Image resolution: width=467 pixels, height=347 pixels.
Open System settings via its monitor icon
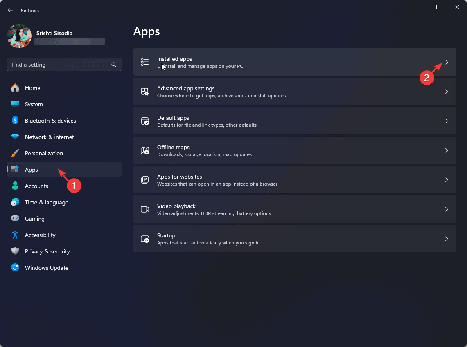click(x=15, y=104)
